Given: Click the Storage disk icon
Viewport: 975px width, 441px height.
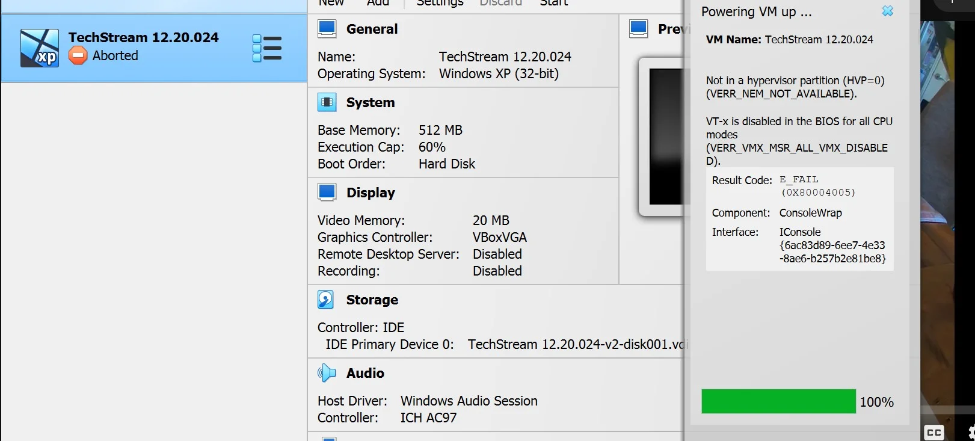Looking at the screenshot, I should [326, 300].
